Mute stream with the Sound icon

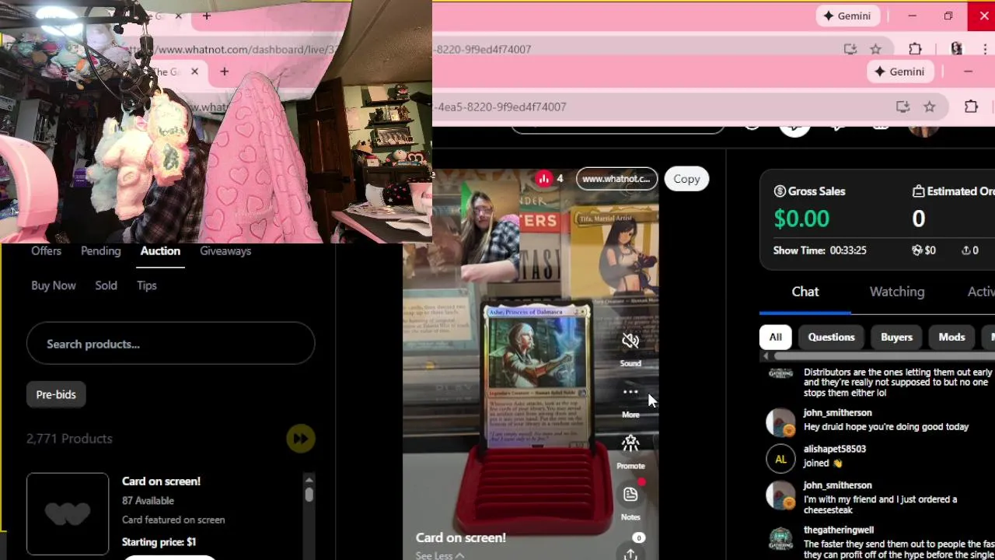tap(630, 341)
